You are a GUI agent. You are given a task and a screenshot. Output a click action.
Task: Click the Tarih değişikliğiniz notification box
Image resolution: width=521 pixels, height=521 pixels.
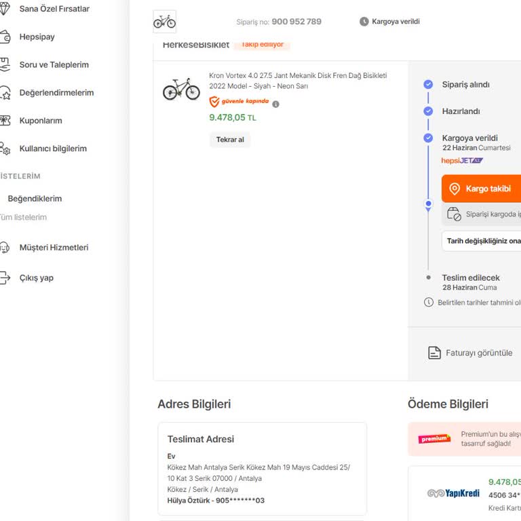tap(482, 241)
